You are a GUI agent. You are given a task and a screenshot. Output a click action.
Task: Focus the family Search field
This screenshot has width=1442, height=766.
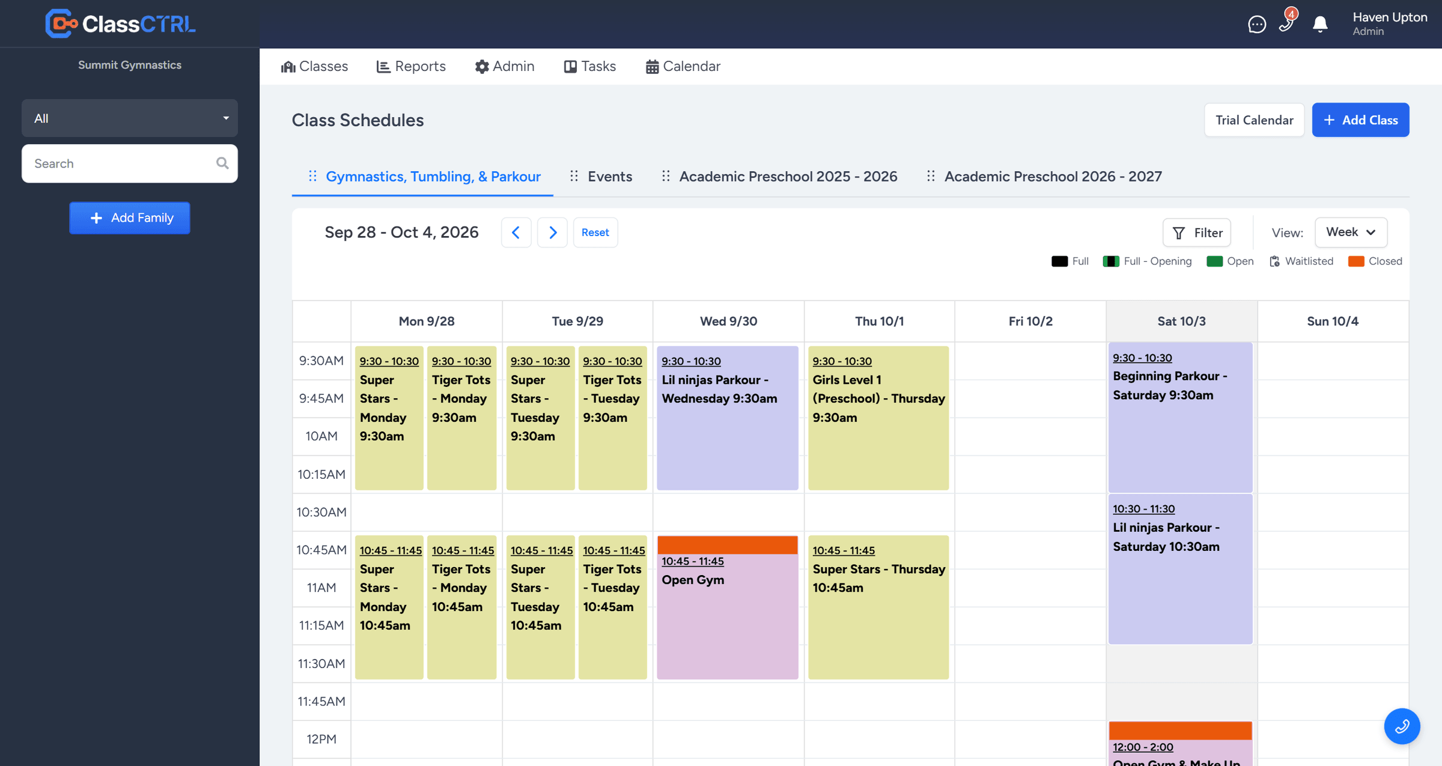point(130,163)
